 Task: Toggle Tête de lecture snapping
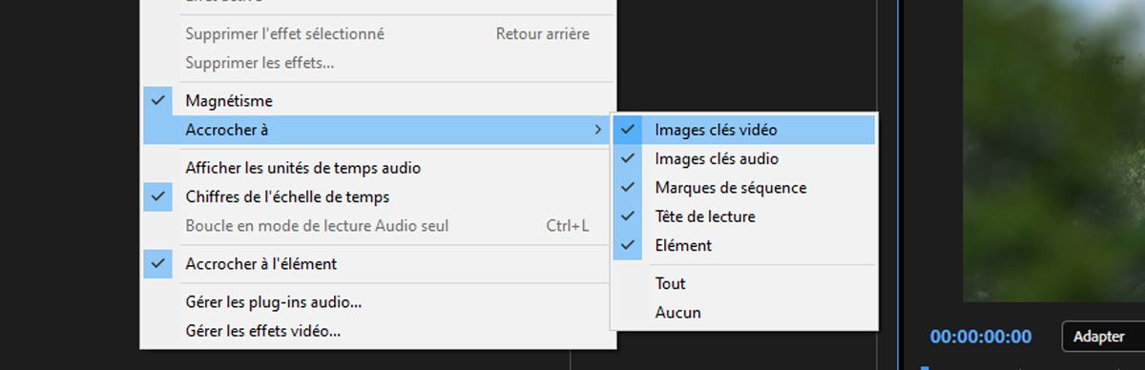tap(743, 216)
